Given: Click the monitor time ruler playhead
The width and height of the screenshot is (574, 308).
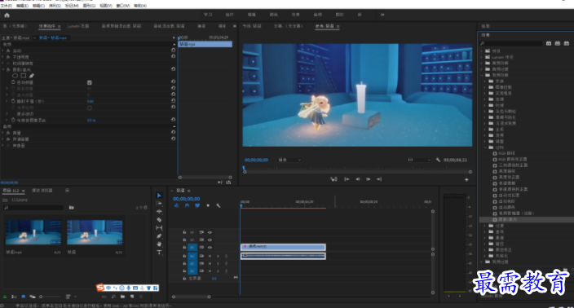Looking at the screenshot, I should [244, 169].
